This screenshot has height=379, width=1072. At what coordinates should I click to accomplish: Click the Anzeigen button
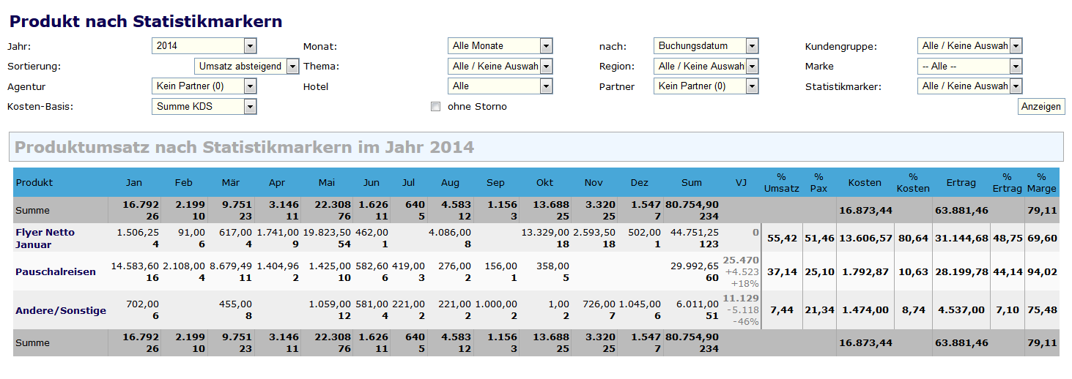tap(1041, 107)
